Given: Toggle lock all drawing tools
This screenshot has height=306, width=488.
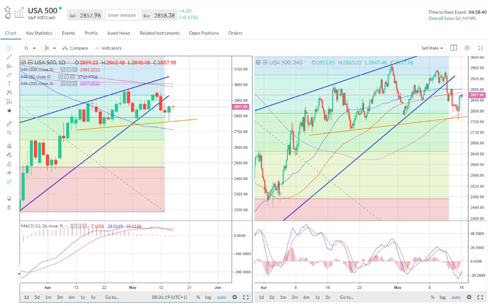Looking at the screenshot, I should [x=9, y=164].
